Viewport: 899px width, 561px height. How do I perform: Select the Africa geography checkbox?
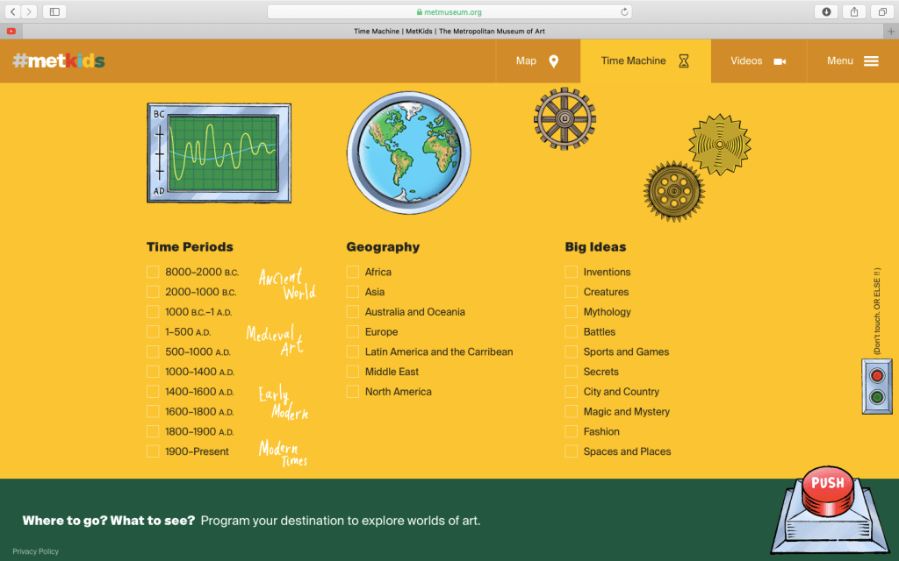[x=353, y=272]
